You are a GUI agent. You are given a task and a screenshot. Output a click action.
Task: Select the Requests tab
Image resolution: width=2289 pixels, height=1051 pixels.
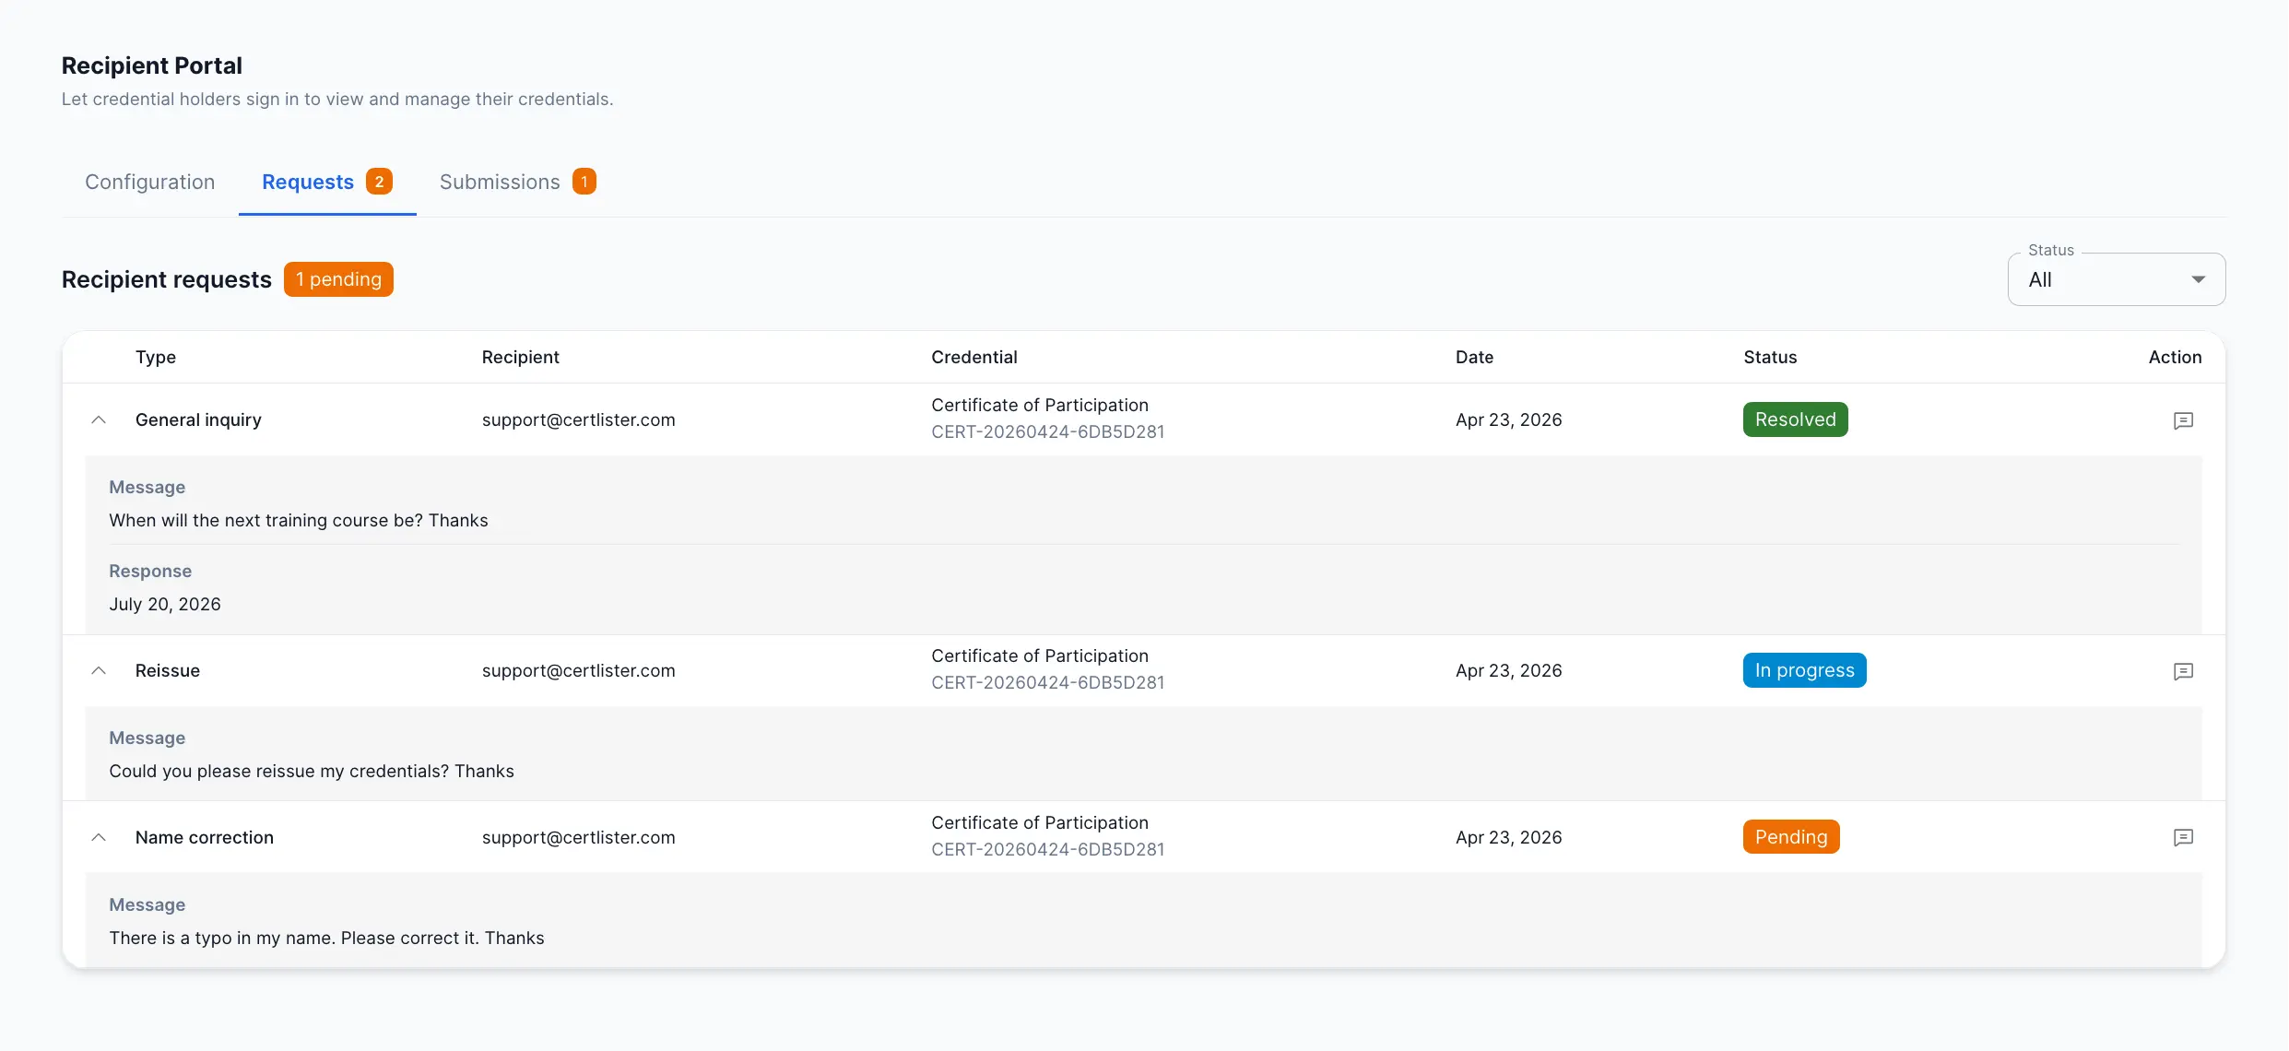(307, 182)
